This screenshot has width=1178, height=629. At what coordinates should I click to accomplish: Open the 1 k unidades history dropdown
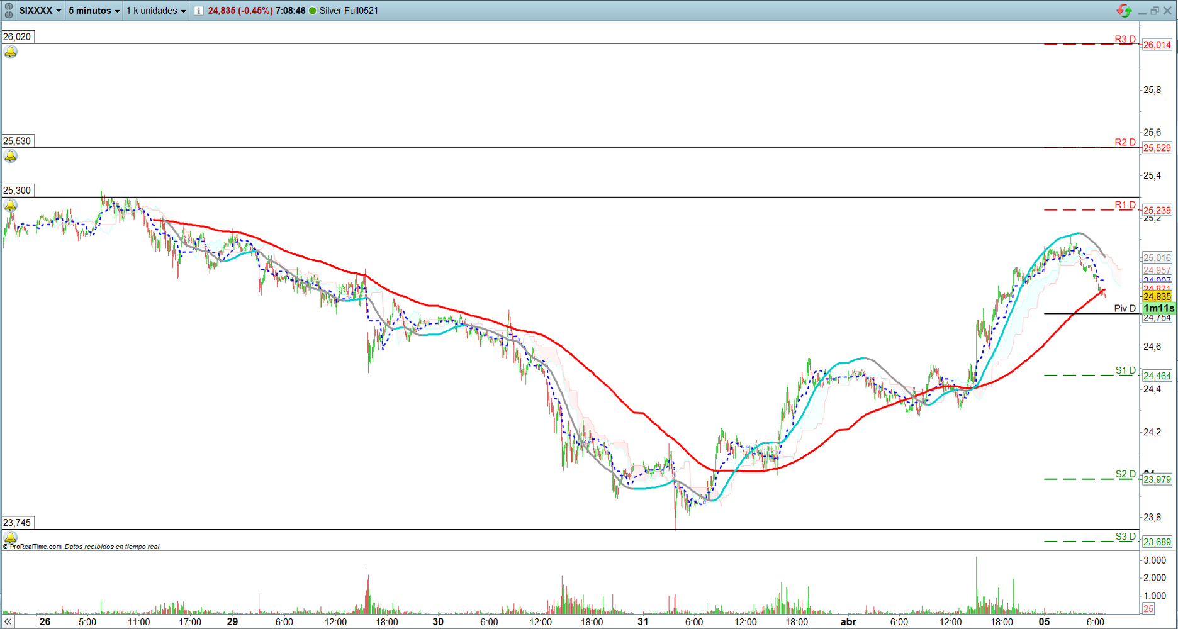156,11
